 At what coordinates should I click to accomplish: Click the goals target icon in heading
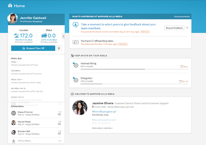pyautogui.click(x=72, y=56)
